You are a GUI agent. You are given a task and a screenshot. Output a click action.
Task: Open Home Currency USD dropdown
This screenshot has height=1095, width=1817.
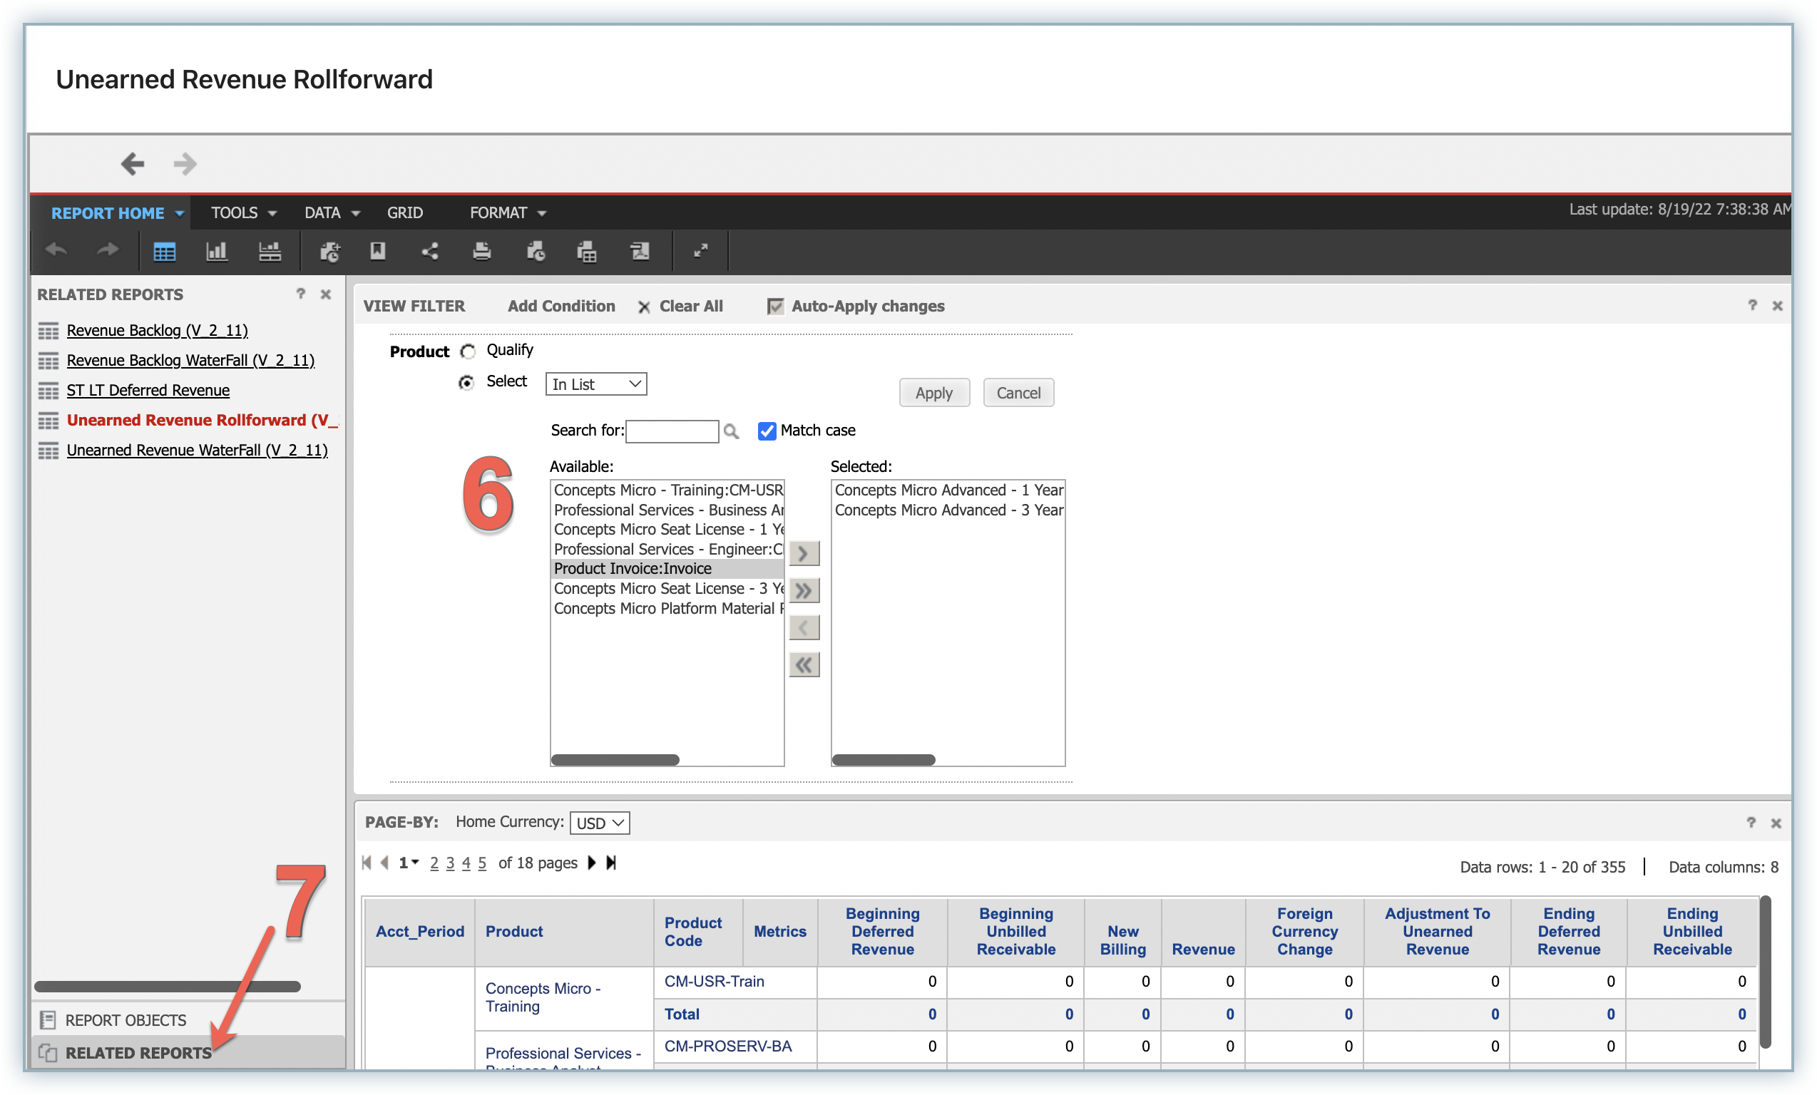[600, 823]
